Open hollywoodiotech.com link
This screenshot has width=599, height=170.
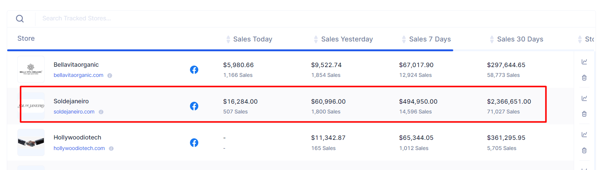pyautogui.click(x=79, y=149)
